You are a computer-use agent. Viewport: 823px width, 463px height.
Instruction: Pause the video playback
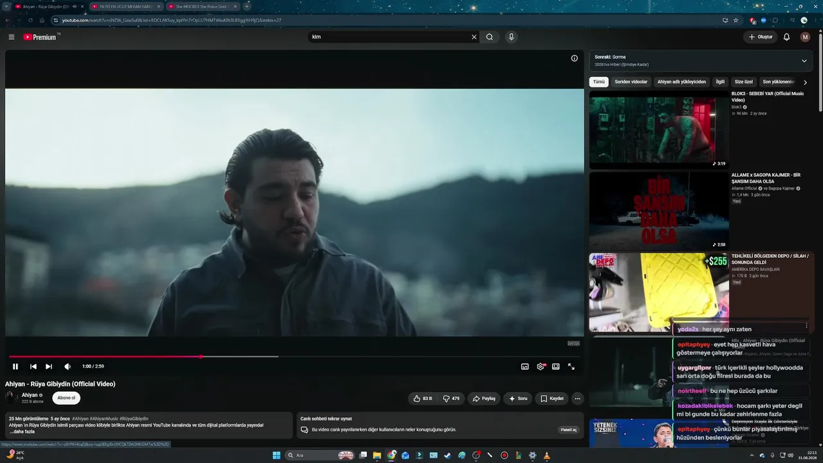point(15,367)
